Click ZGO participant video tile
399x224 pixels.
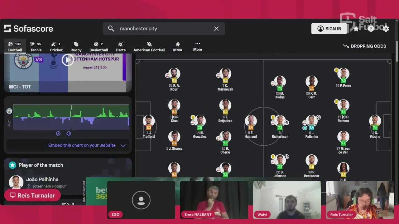click(x=141, y=200)
